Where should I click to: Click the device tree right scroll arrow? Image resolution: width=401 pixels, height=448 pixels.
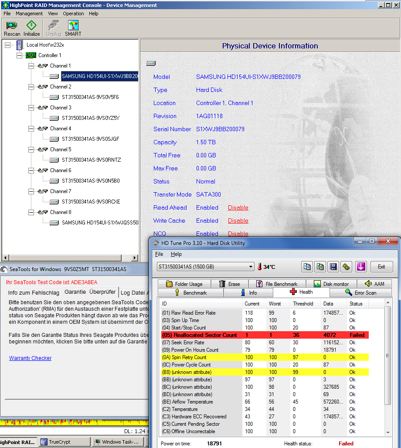(134, 258)
